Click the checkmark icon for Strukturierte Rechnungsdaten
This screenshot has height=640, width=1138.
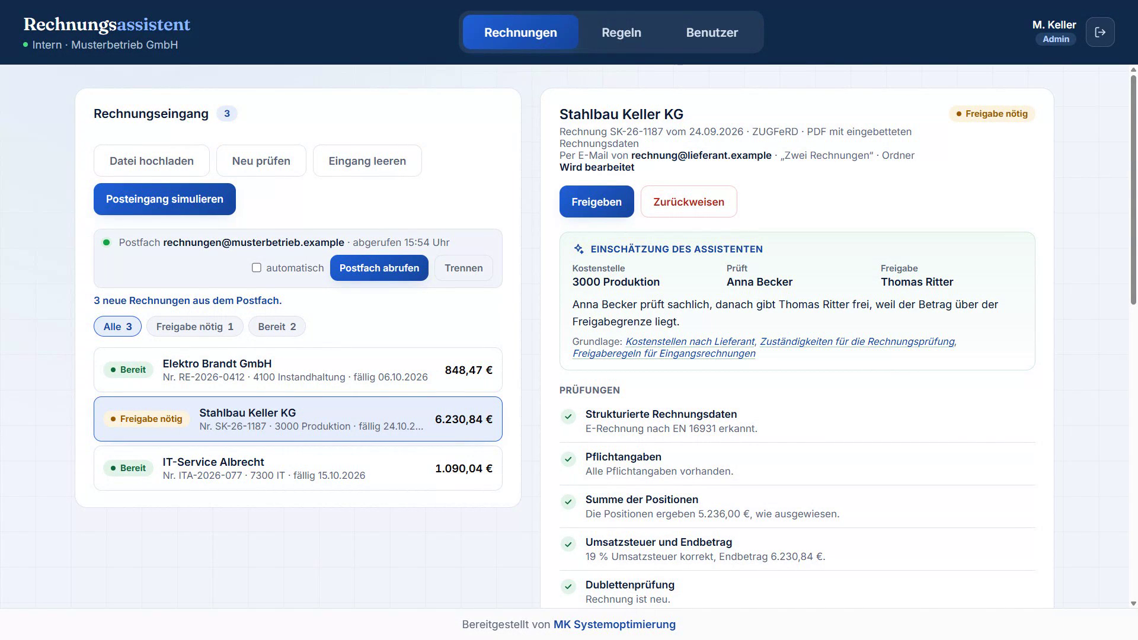point(568,417)
